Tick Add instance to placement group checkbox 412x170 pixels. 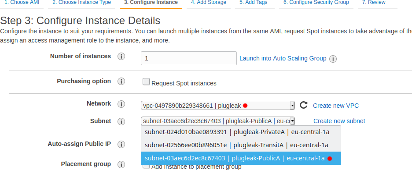(146, 166)
